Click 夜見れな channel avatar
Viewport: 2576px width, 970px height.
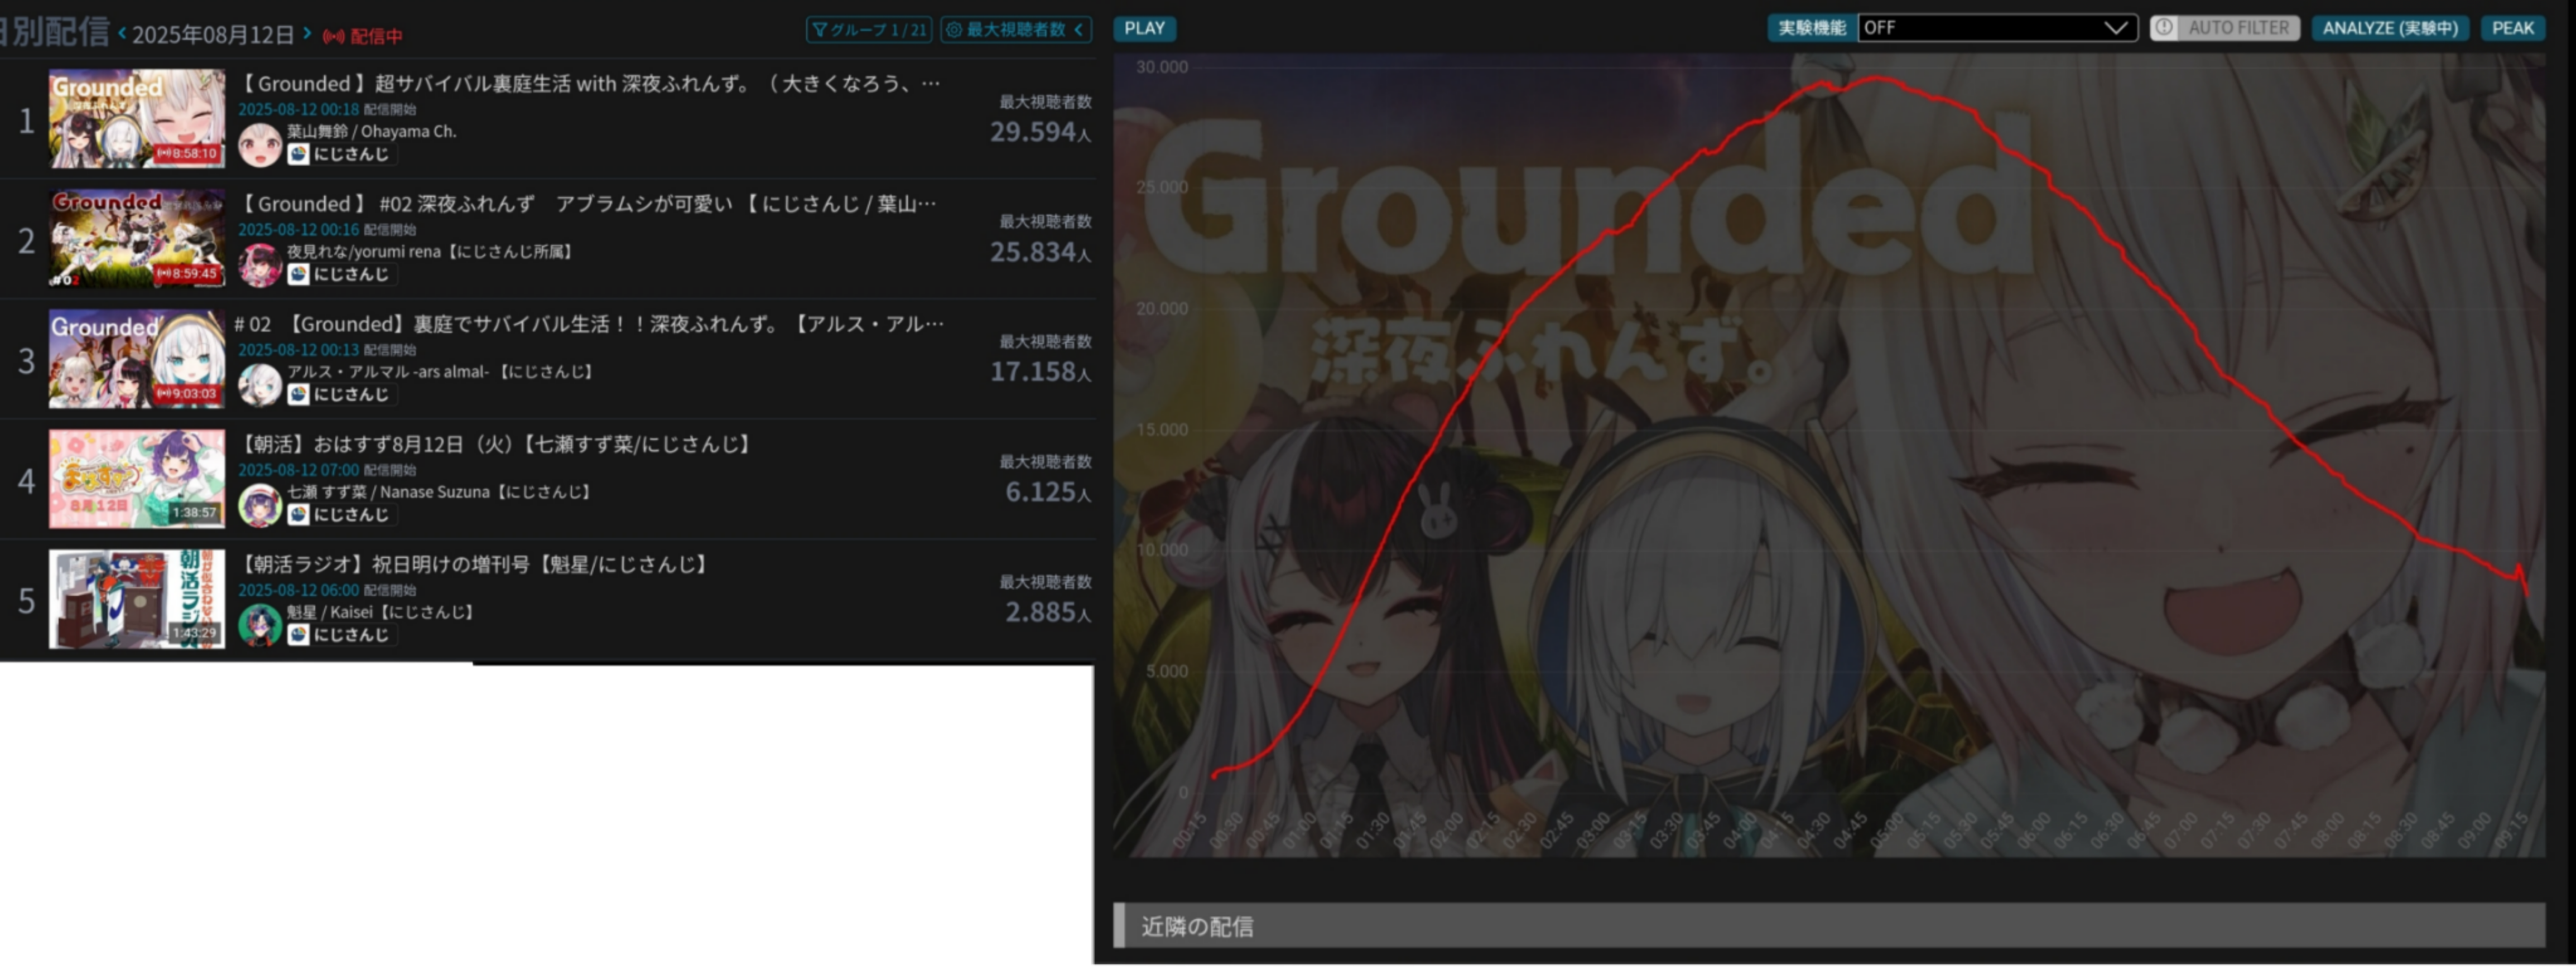click(260, 264)
